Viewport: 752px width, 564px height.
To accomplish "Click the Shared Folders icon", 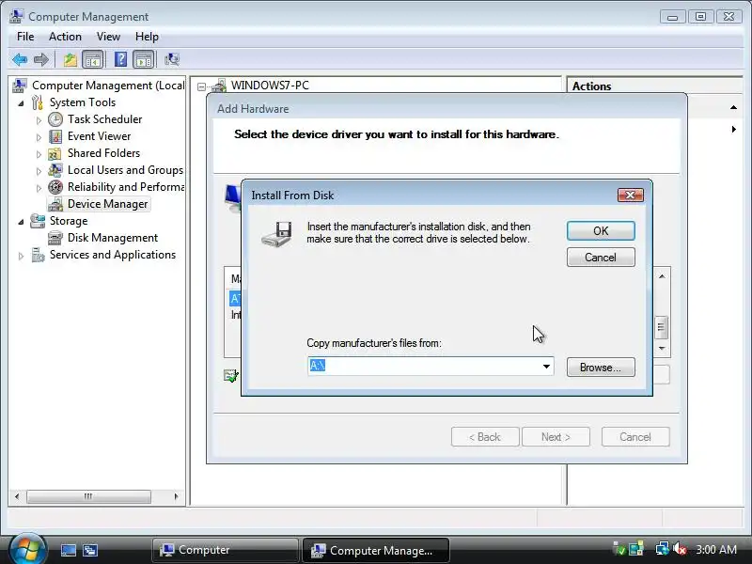I will tap(55, 153).
